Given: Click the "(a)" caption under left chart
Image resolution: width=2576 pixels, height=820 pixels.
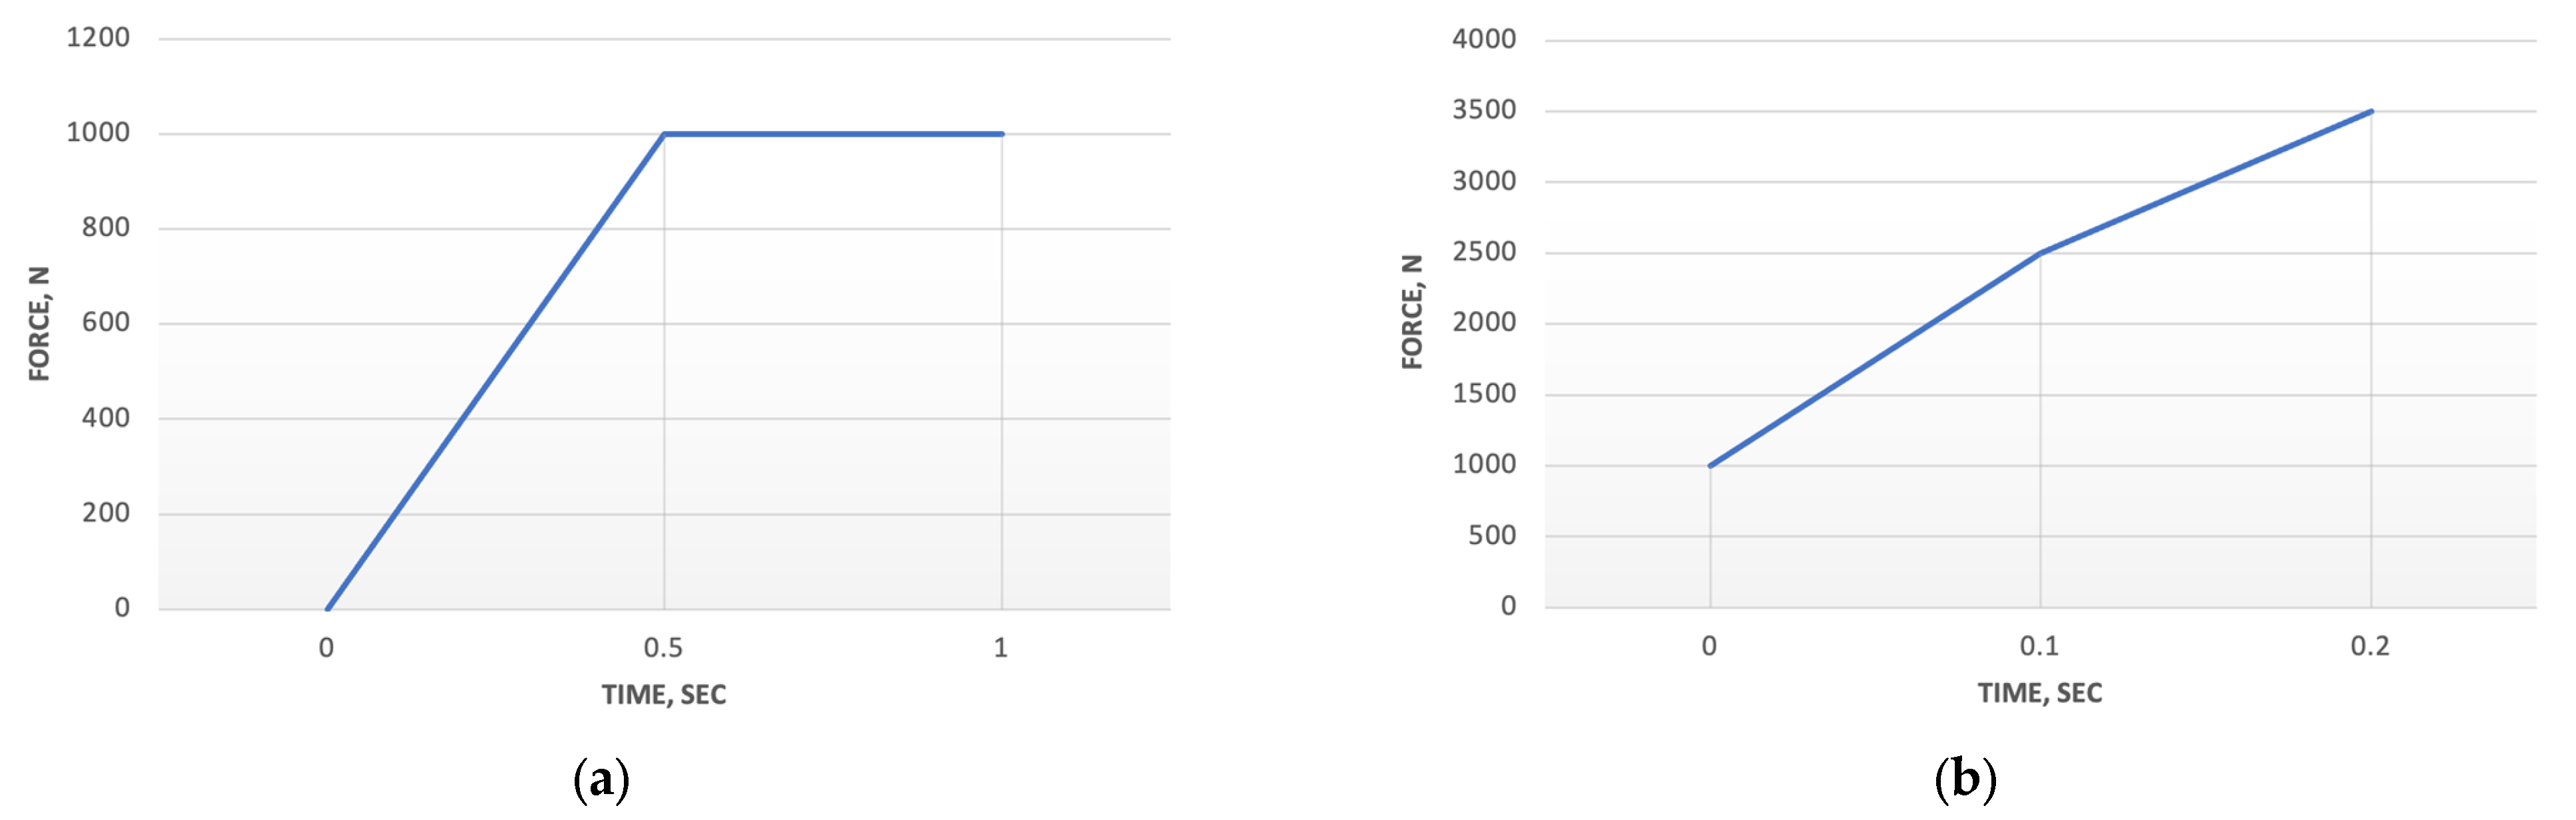Looking at the screenshot, I should click(601, 779).
